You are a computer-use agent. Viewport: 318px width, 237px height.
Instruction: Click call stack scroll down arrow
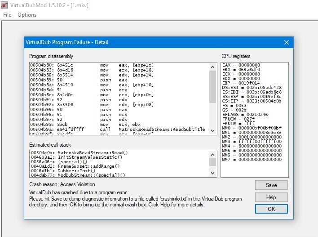(212, 173)
